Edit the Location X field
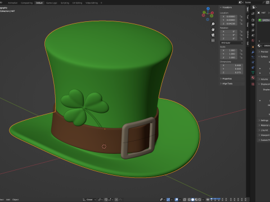The width and height of the screenshot is (270, 202). pyautogui.click(x=229, y=16)
